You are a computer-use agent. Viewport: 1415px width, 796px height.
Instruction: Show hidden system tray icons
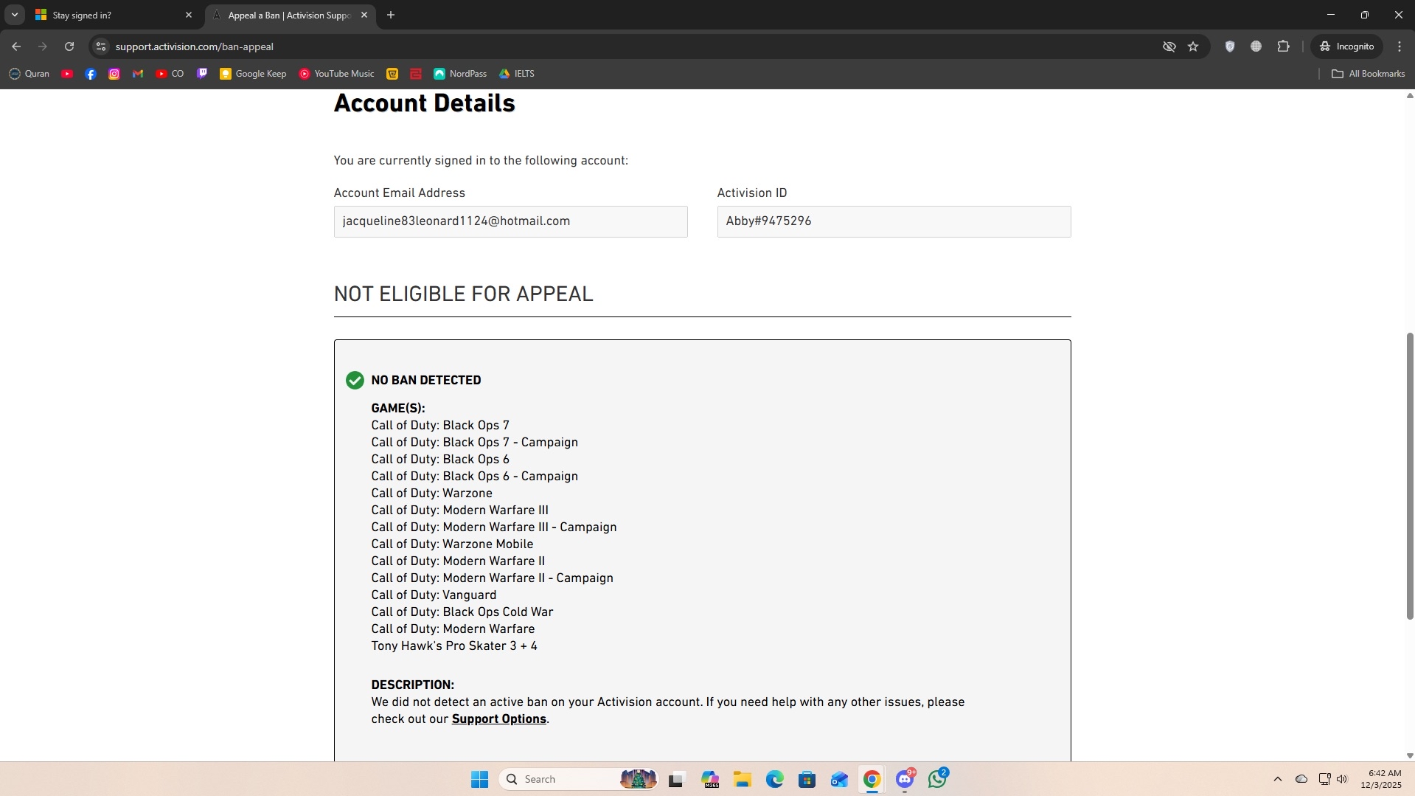point(1277,779)
